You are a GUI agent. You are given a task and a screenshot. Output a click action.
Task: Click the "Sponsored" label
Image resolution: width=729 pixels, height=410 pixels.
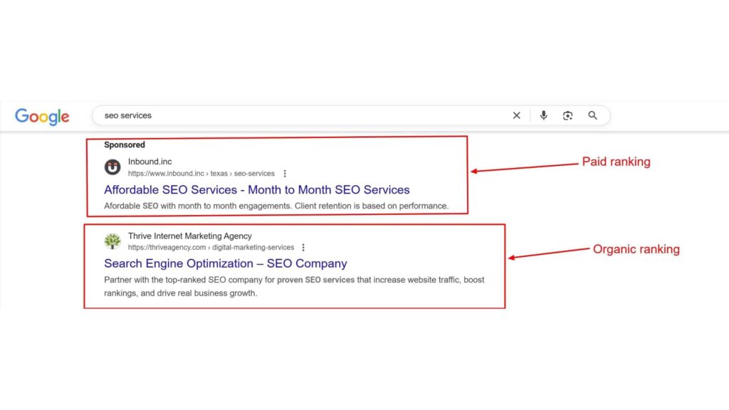click(125, 145)
